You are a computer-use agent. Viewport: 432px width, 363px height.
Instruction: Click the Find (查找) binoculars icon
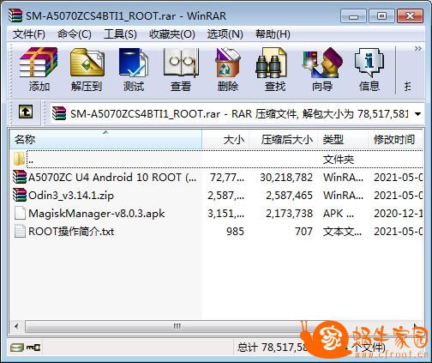(271, 63)
